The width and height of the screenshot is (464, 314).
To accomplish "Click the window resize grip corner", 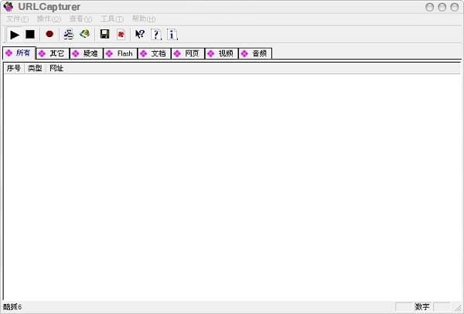I will click(x=458, y=308).
